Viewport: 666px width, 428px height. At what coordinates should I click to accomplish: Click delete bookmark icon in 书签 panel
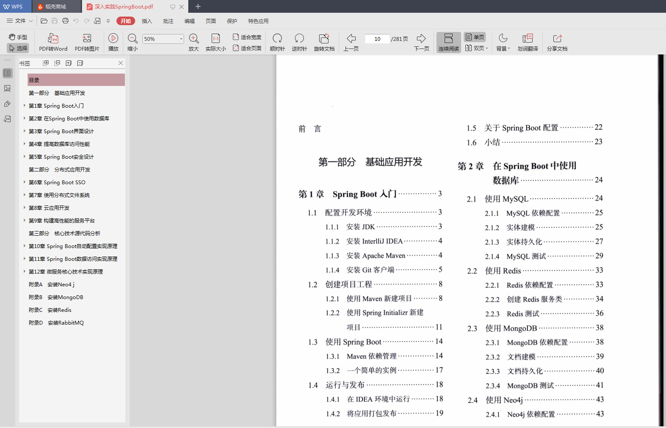click(80, 63)
